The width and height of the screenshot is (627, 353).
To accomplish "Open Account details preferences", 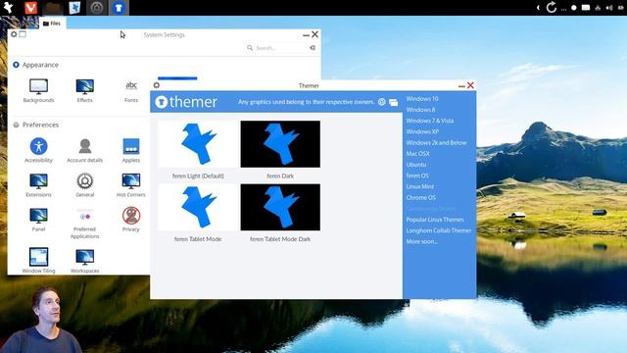I will [85, 150].
